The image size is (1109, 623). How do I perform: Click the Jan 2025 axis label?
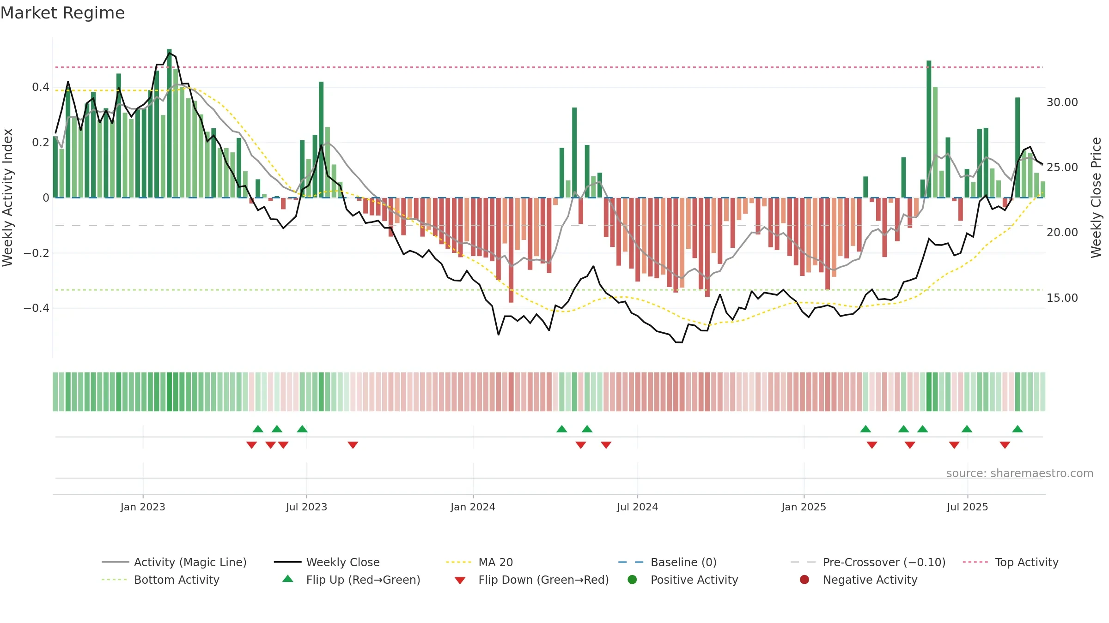pos(804,507)
